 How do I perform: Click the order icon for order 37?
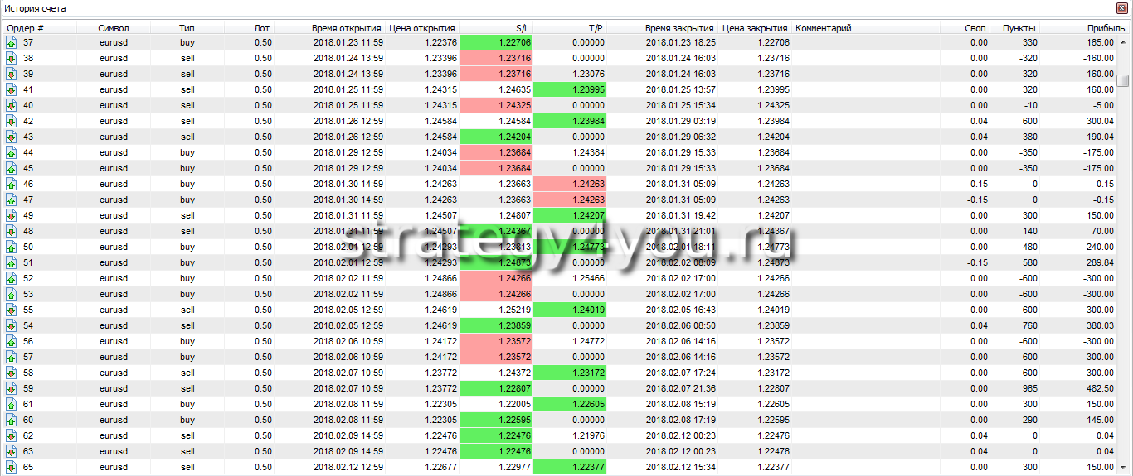click(x=12, y=42)
